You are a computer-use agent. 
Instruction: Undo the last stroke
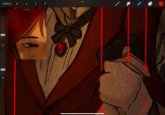[3, 78]
